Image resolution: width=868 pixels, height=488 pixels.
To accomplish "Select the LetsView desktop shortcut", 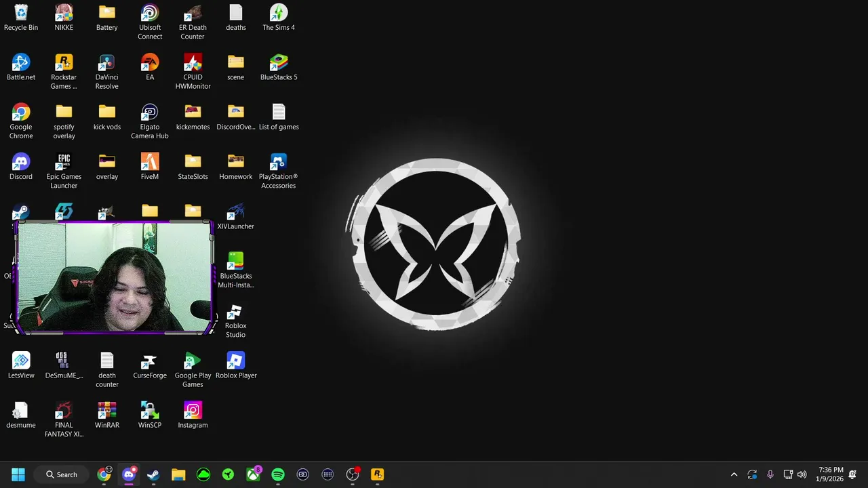I will coord(21,365).
